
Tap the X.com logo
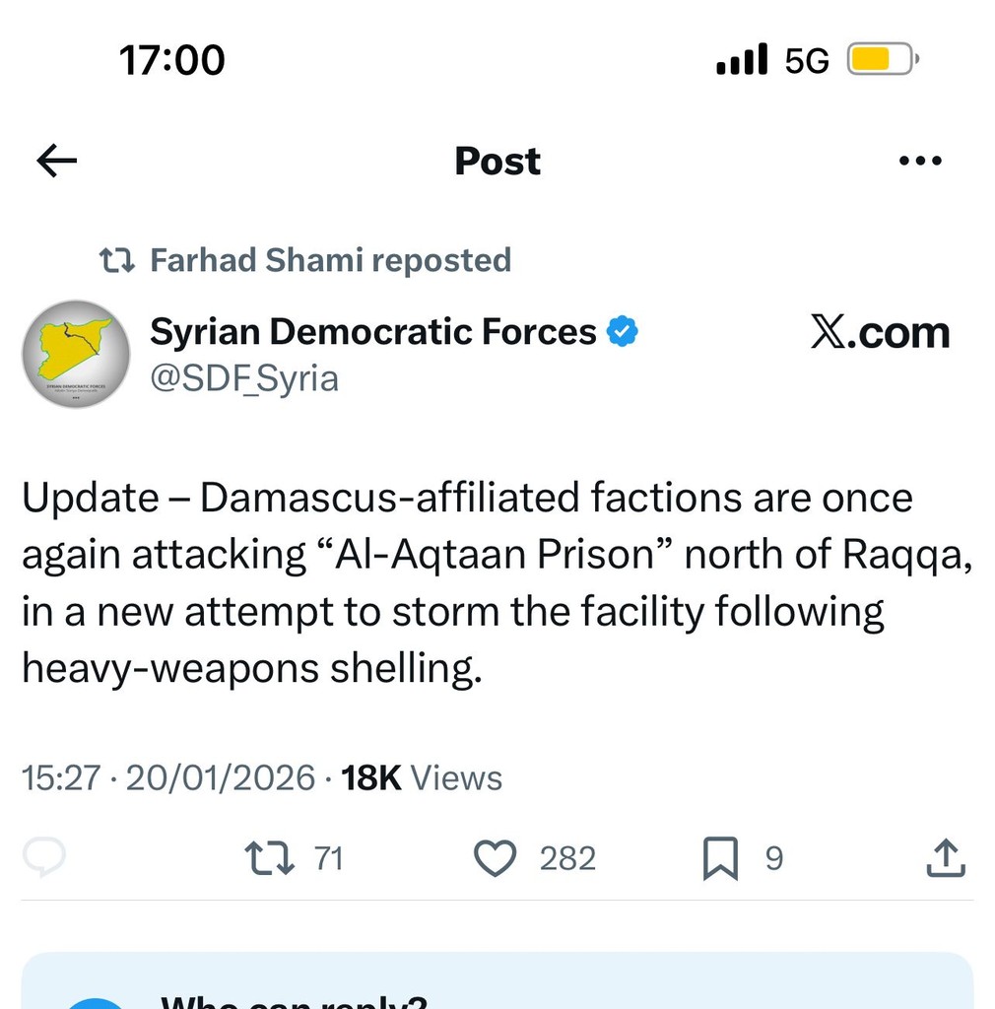[880, 333]
